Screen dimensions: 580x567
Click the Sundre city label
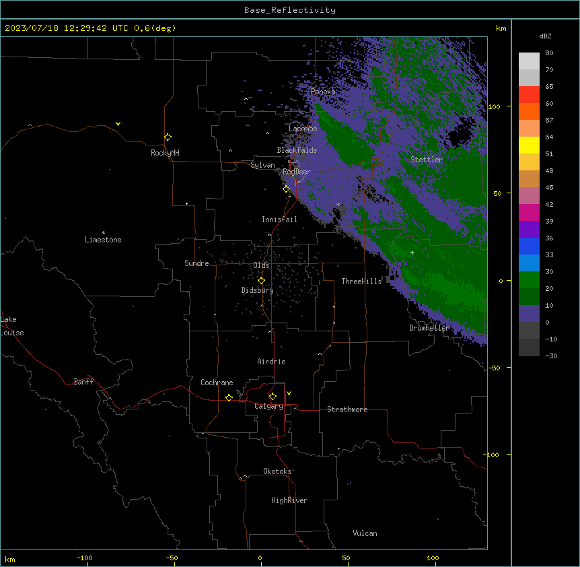click(x=196, y=263)
